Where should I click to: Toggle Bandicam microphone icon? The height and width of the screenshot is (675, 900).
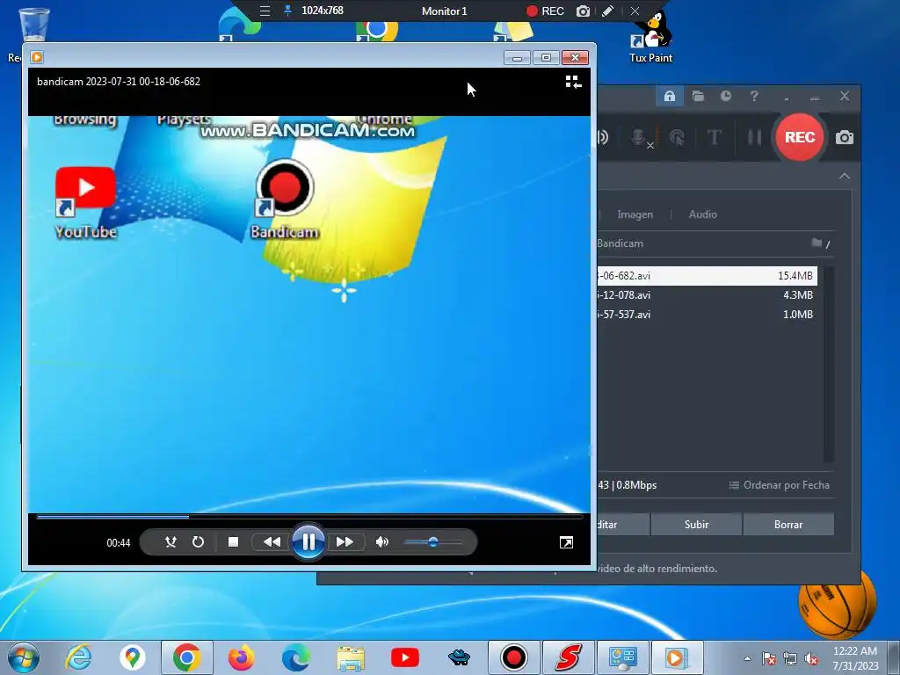tap(639, 138)
